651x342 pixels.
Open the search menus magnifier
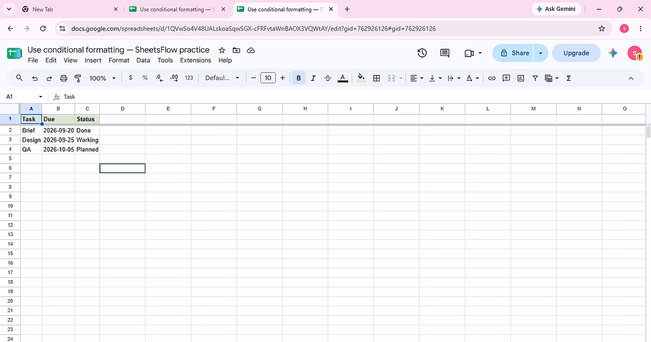pos(20,78)
